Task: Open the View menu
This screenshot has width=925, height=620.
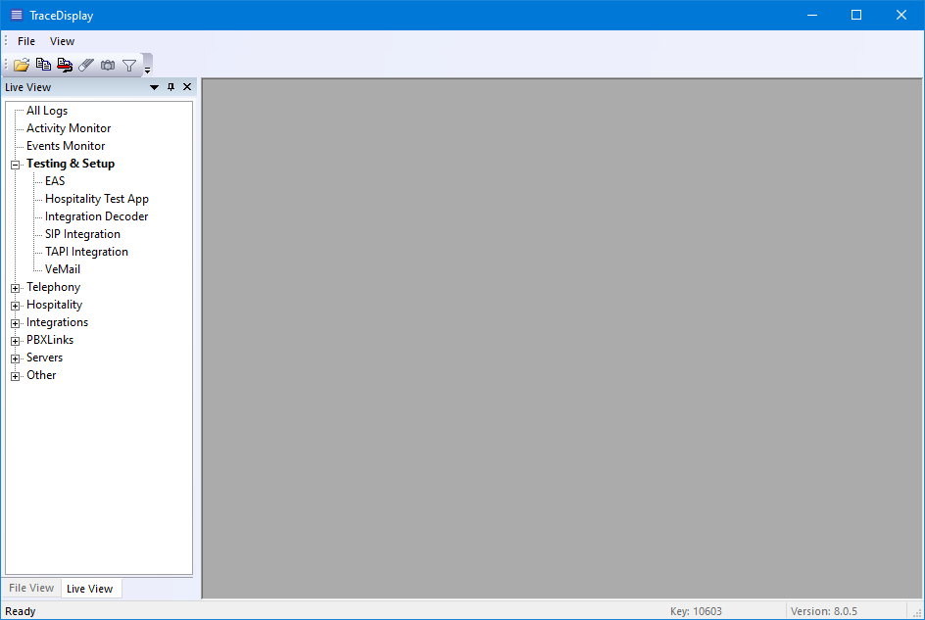Action: pos(62,41)
